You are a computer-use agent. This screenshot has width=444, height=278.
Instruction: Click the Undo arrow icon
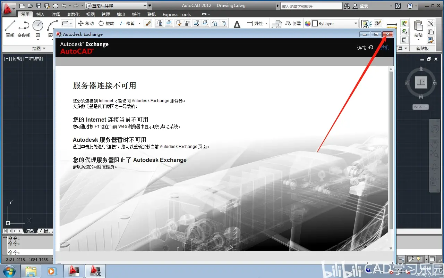[x=63, y=6]
